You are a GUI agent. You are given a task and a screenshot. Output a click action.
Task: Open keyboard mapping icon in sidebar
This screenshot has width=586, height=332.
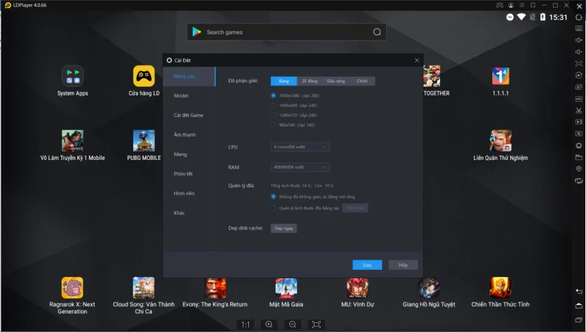click(578, 29)
